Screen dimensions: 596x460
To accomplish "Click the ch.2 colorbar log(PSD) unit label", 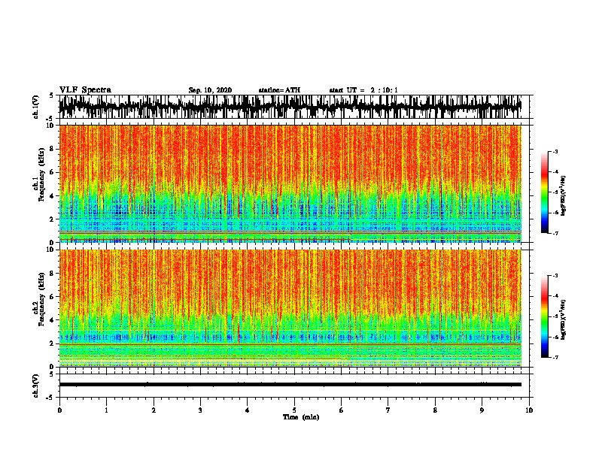I will coord(564,319).
